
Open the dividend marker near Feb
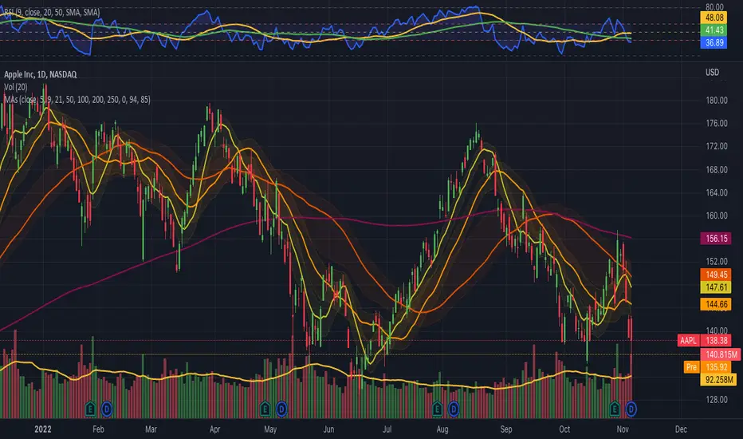107,409
